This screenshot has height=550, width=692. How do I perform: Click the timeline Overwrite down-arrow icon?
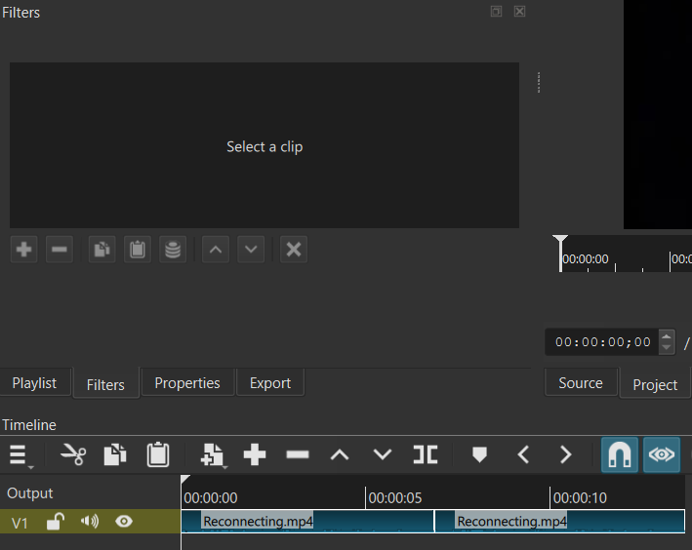[382, 454]
